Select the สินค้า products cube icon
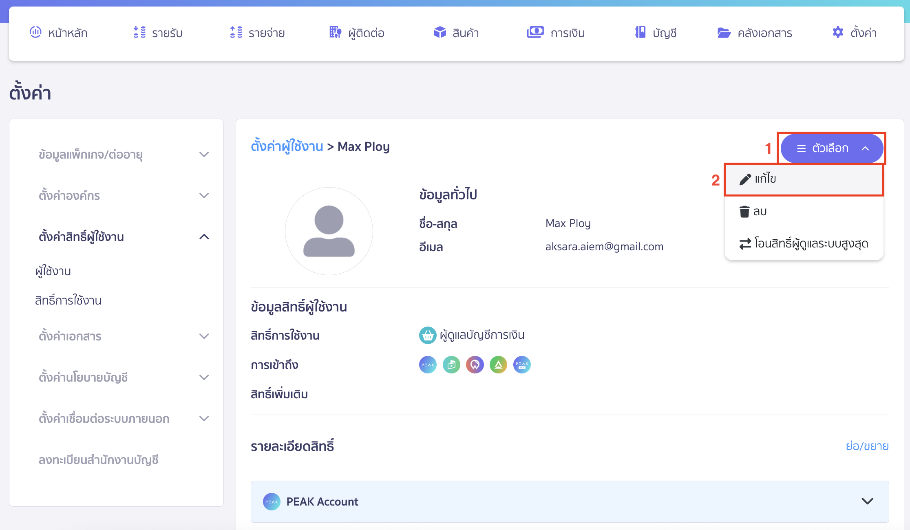The height and width of the screenshot is (530, 910). (440, 32)
